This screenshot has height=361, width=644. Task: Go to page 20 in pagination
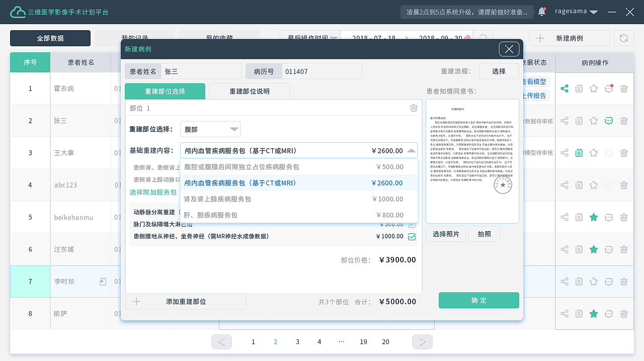385,341
